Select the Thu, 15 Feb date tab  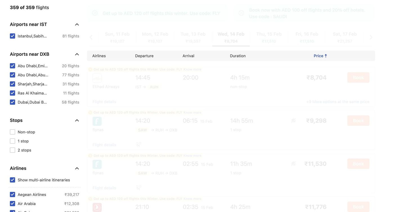pos(269,37)
